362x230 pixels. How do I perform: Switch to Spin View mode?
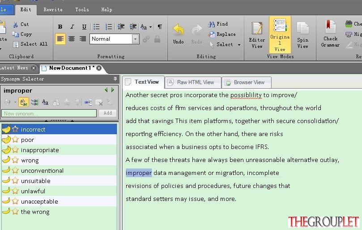pyautogui.click(x=302, y=35)
